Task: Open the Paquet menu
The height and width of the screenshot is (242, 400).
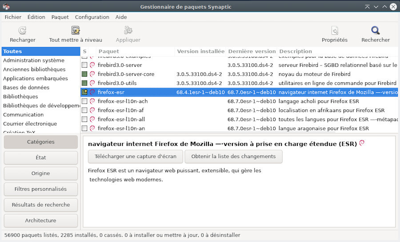Action: click(60, 17)
